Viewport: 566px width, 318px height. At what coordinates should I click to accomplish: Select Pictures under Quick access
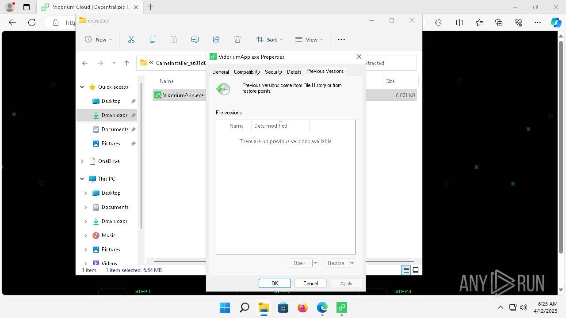[x=107, y=144]
